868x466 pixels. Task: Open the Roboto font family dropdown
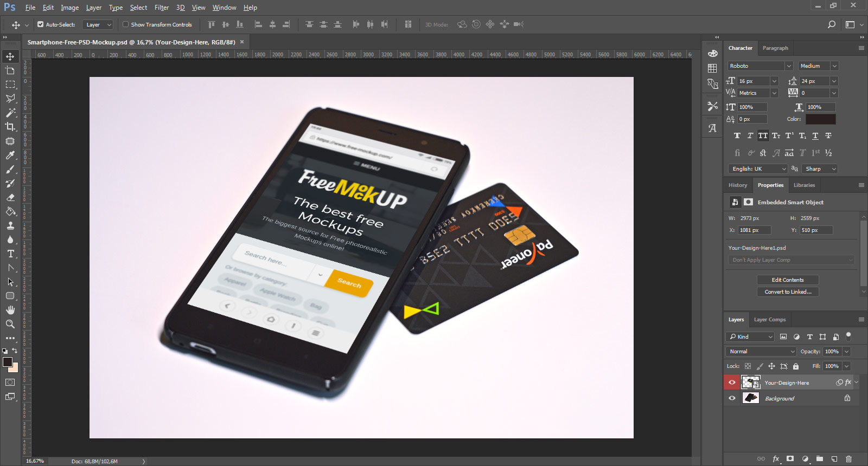click(760, 66)
